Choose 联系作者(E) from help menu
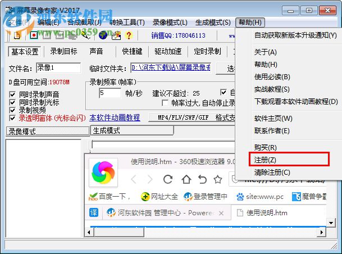Image resolution: width=342 pixels, height=254 pixels. (x=272, y=131)
